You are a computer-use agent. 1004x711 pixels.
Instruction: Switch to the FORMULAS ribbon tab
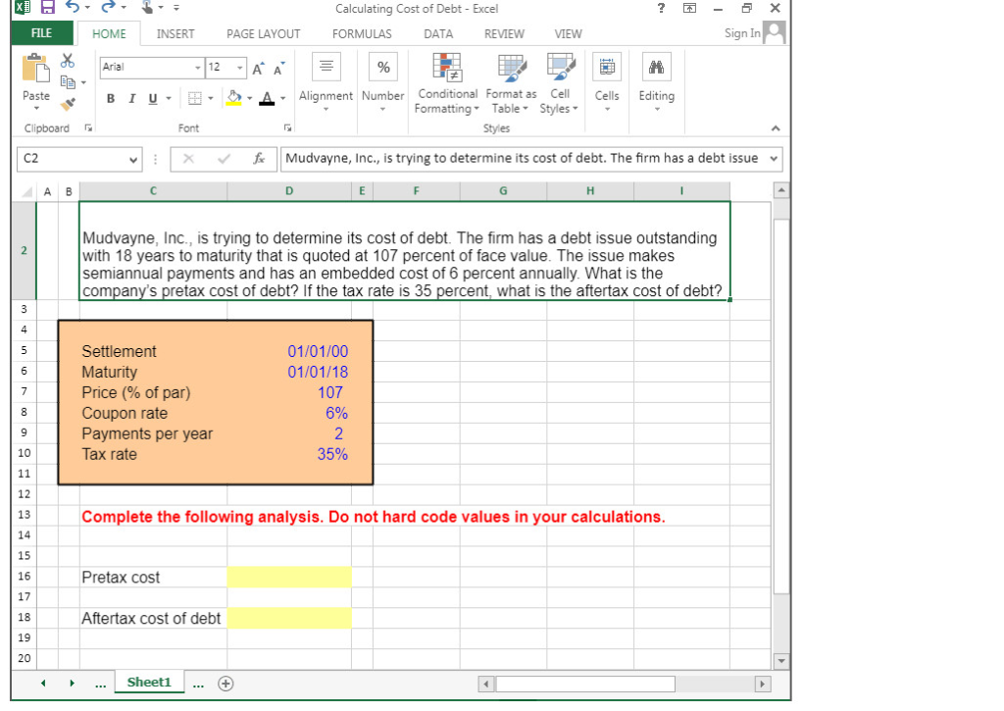click(362, 33)
